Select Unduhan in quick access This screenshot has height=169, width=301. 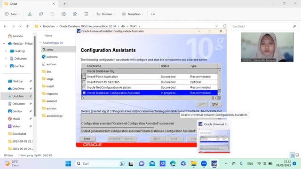(17, 96)
